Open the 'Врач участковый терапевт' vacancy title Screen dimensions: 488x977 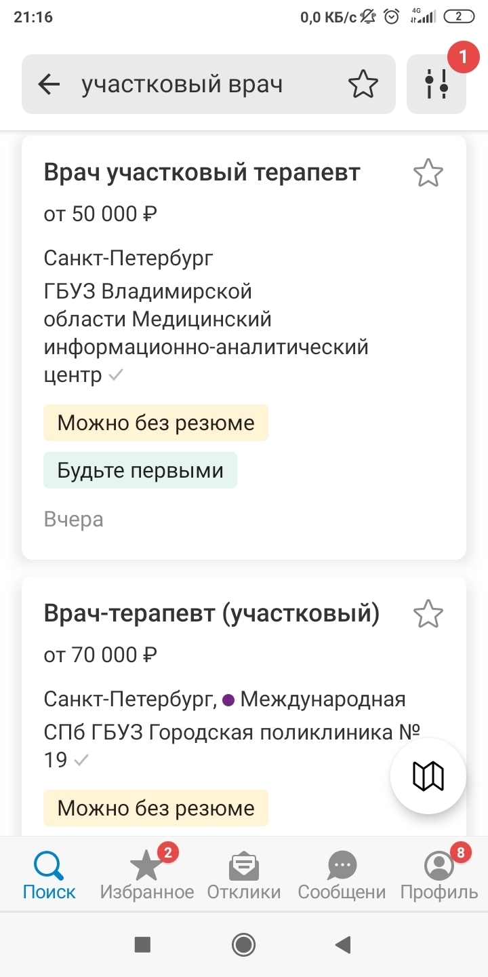[202, 172]
